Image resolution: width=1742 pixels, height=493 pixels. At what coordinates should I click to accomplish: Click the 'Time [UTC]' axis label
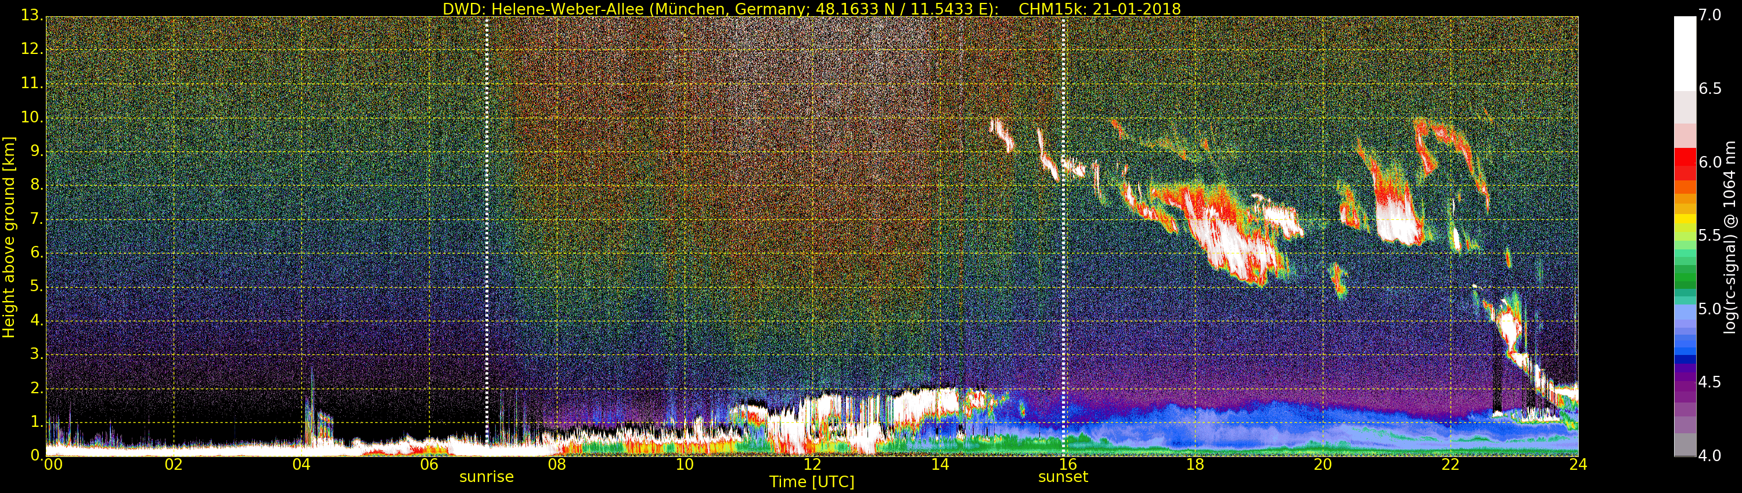[x=812, y=482]
